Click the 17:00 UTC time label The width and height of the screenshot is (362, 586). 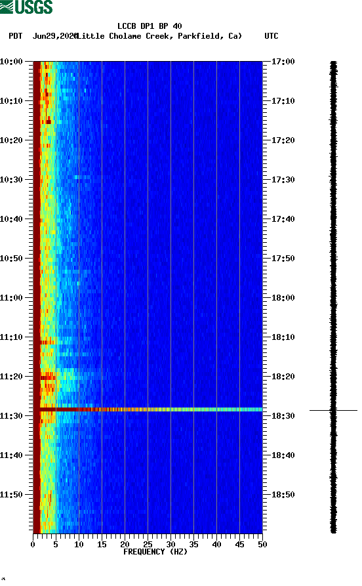click(x=283, y=61)
